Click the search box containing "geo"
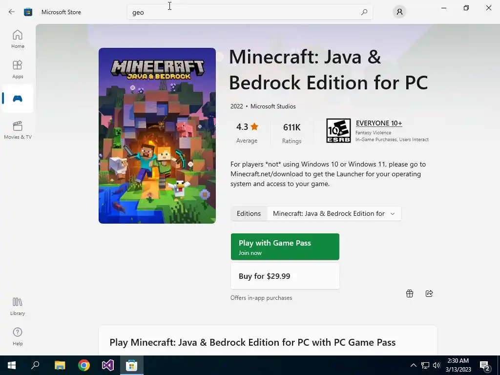The height and width of the screenshot is (375, 500). pos(244,12)
